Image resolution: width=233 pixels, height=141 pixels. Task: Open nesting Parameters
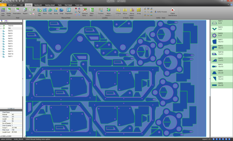click(x=17, y=11)
